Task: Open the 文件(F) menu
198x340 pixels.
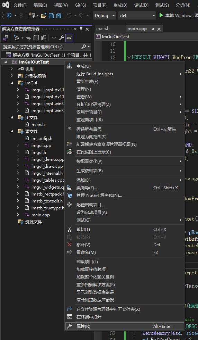Action: click(x=20, y=5)
